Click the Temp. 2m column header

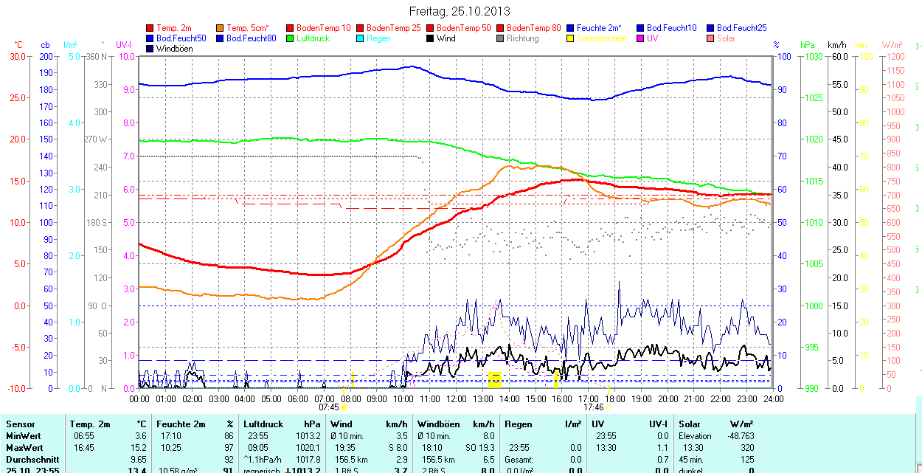pyautogui.click(x=89, y=424)
